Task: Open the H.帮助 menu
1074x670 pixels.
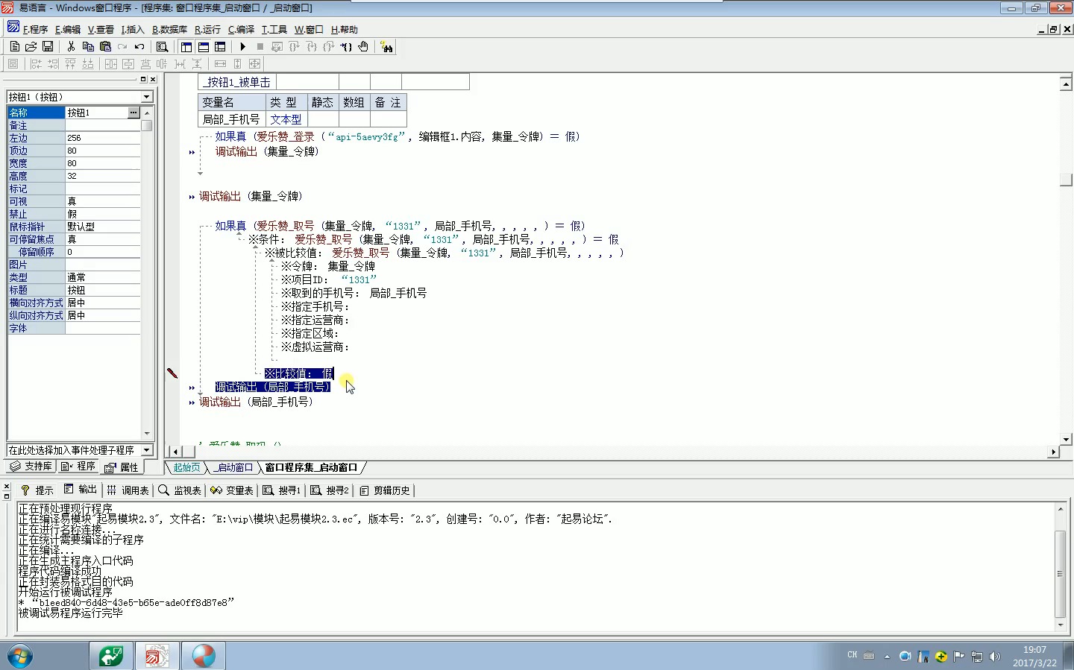Action: point(345,30)
